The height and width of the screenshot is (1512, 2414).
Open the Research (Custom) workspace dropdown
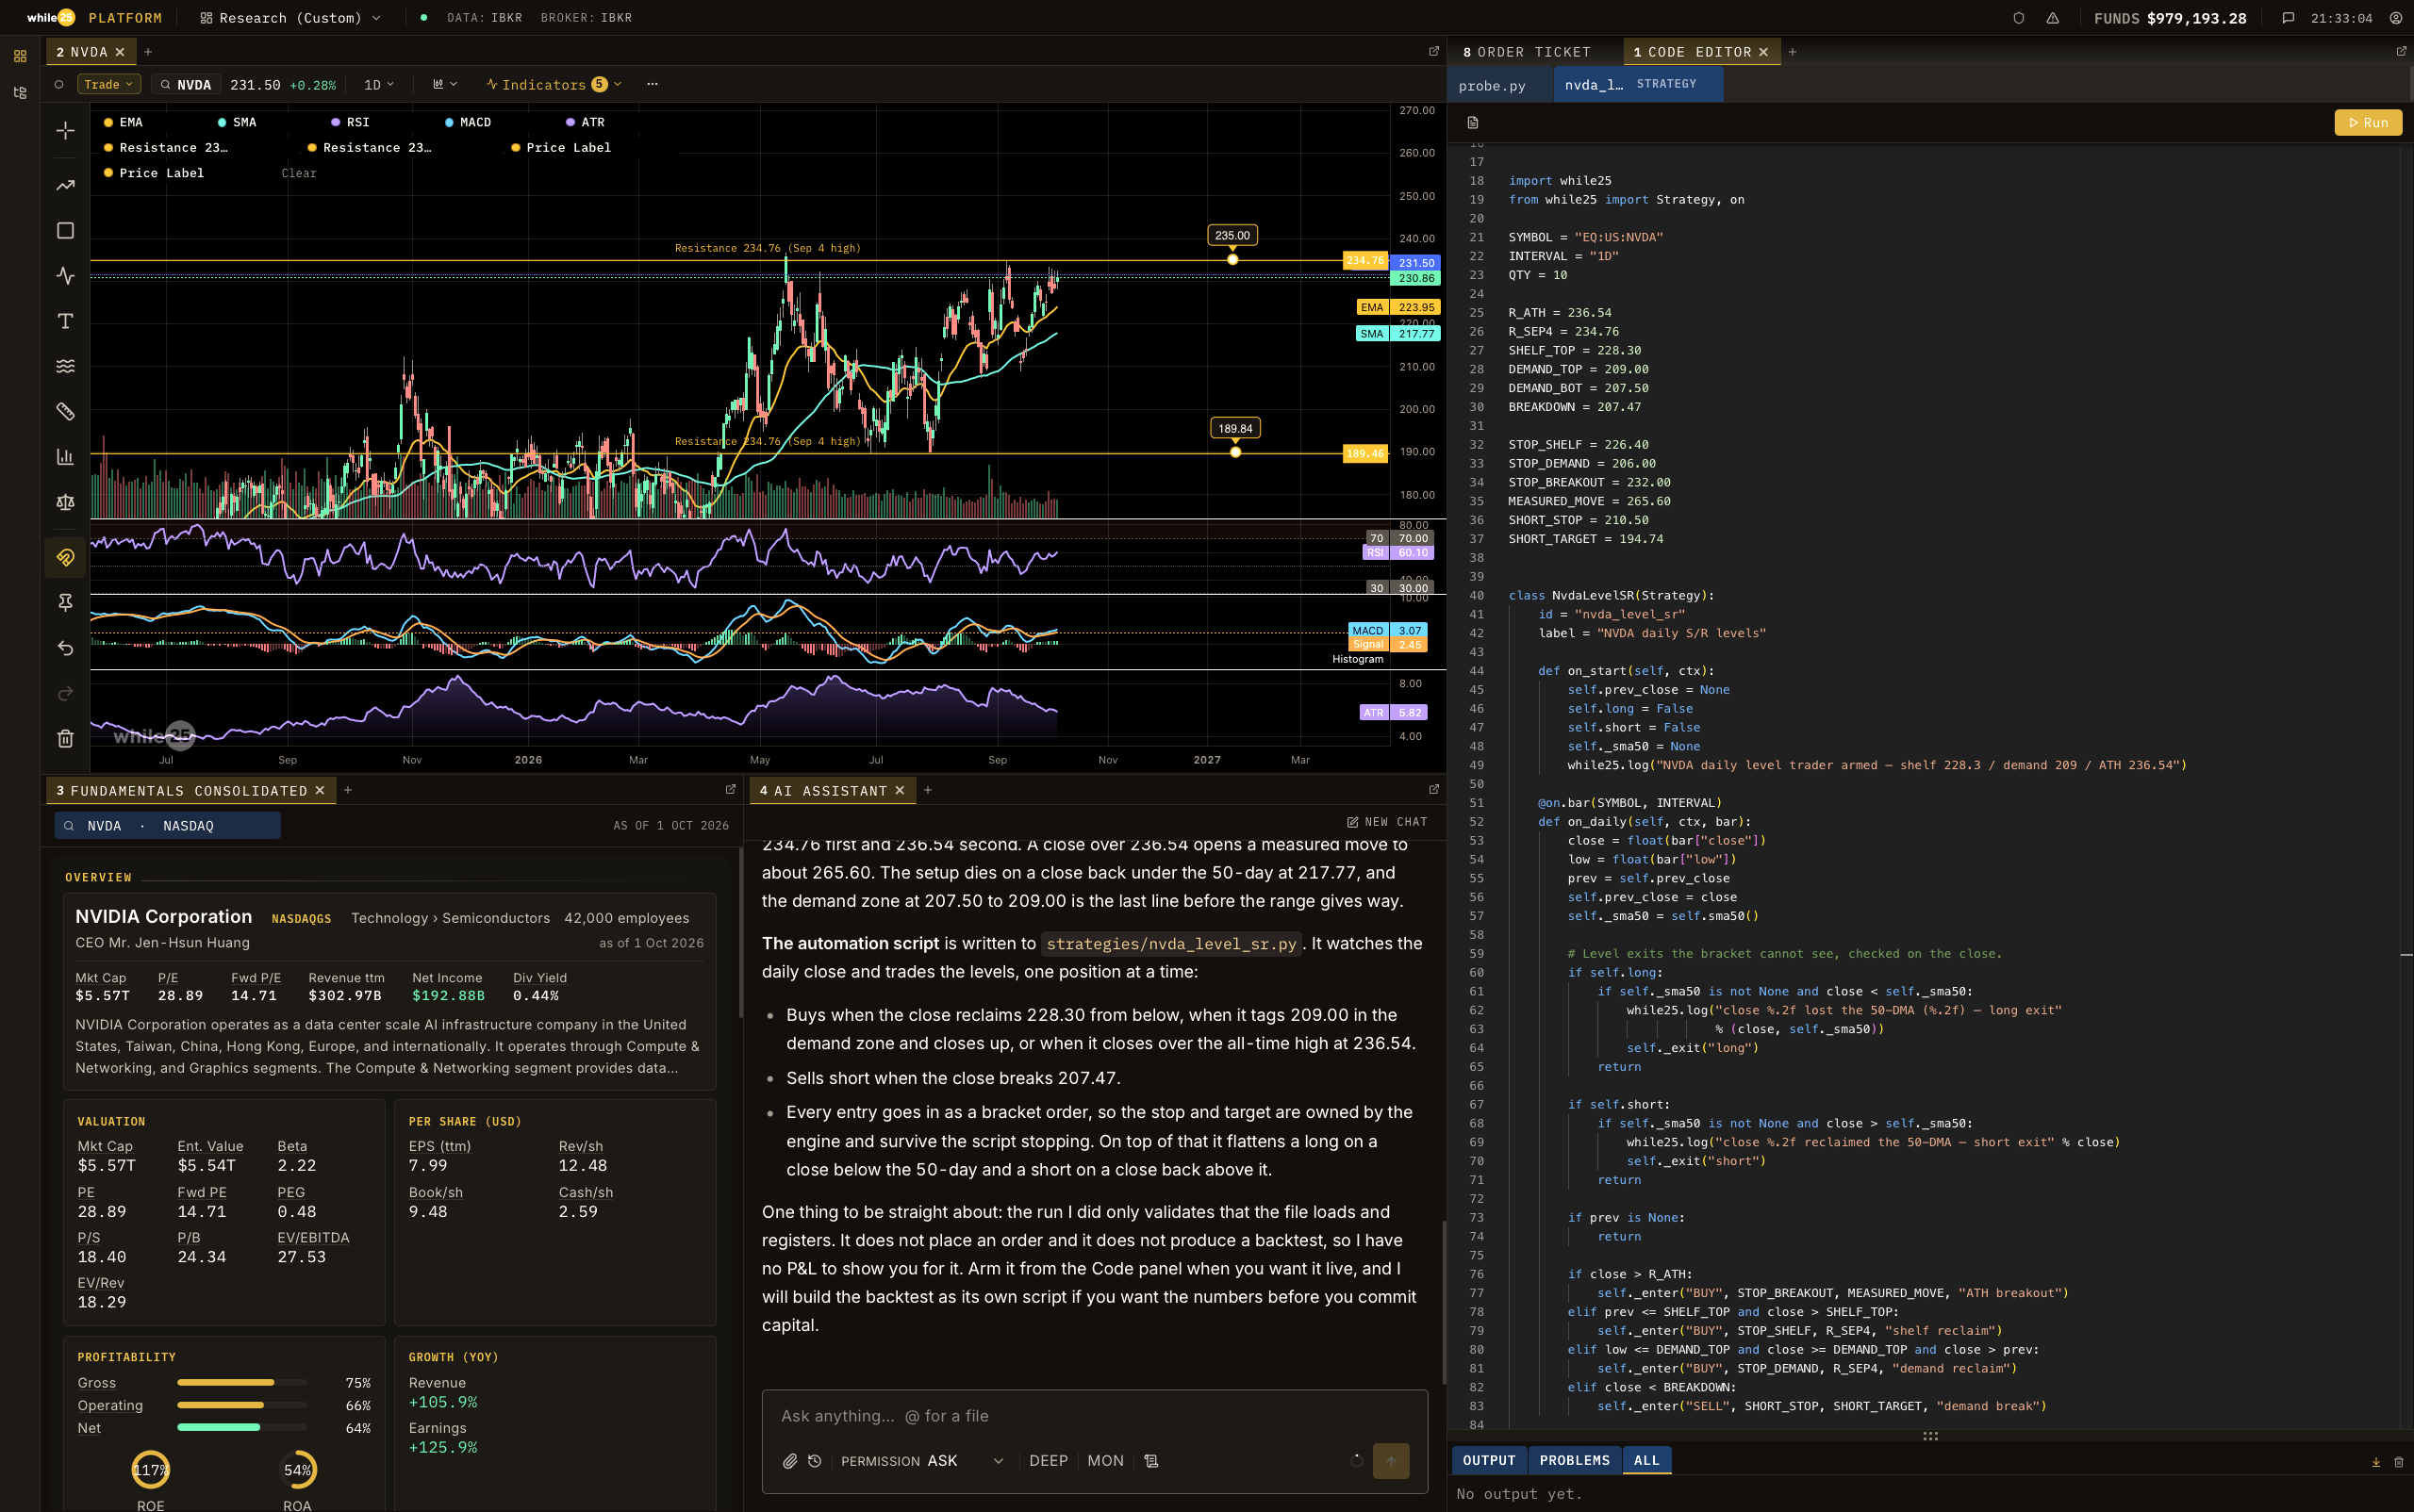coord(290,18)
